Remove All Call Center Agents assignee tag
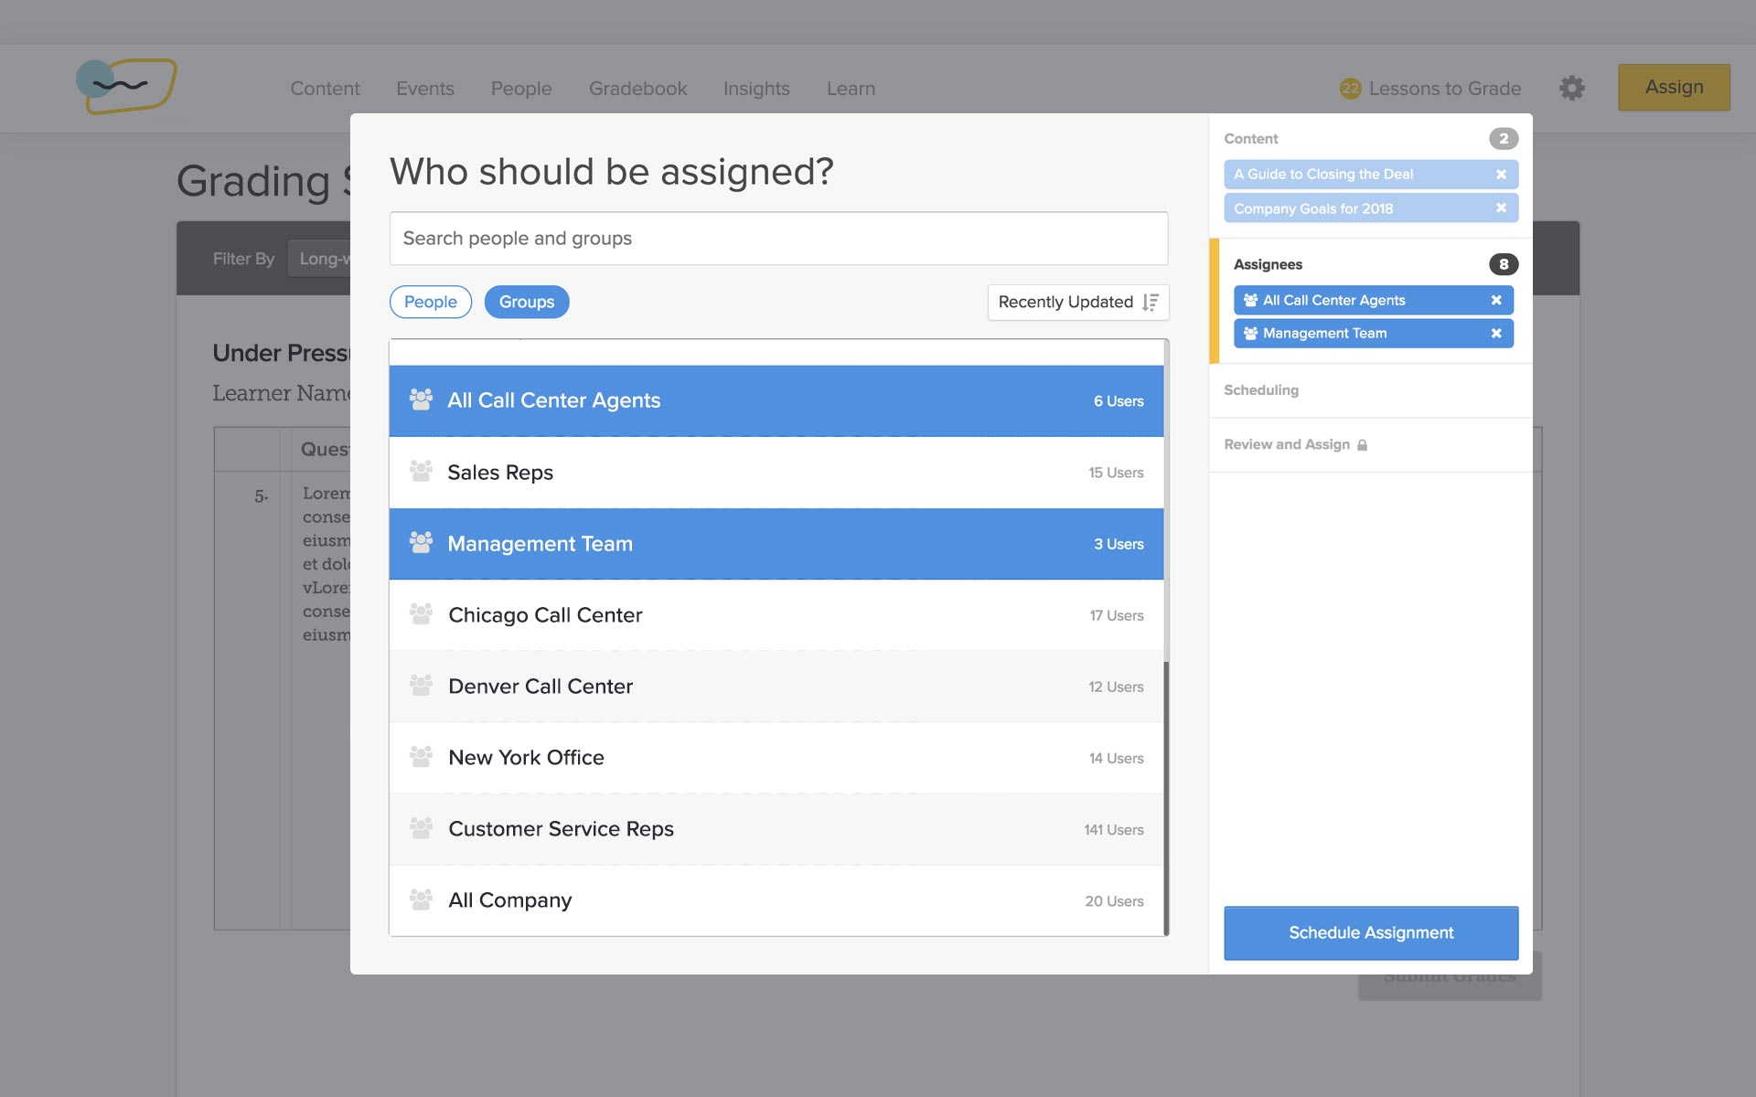 [x=1496, y=300]
